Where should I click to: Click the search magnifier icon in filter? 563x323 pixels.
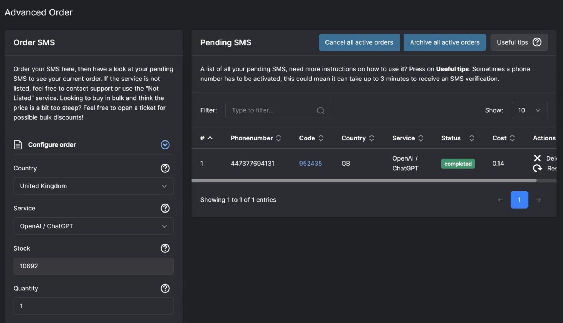[321, 110]
